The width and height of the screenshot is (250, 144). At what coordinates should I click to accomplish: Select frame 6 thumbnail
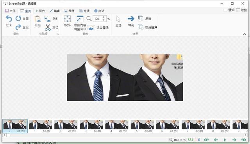coord(168,126)
